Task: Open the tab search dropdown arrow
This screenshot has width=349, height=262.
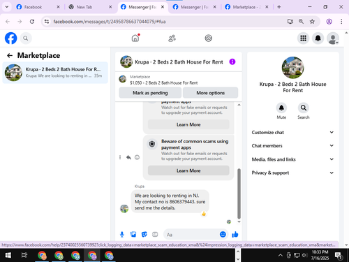Action: 7,7
